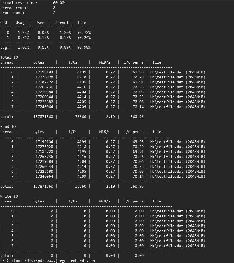The height and width of the screenshot is (263, 234).
Task: Click the file column header in Read IO
Action: point(157,131)
